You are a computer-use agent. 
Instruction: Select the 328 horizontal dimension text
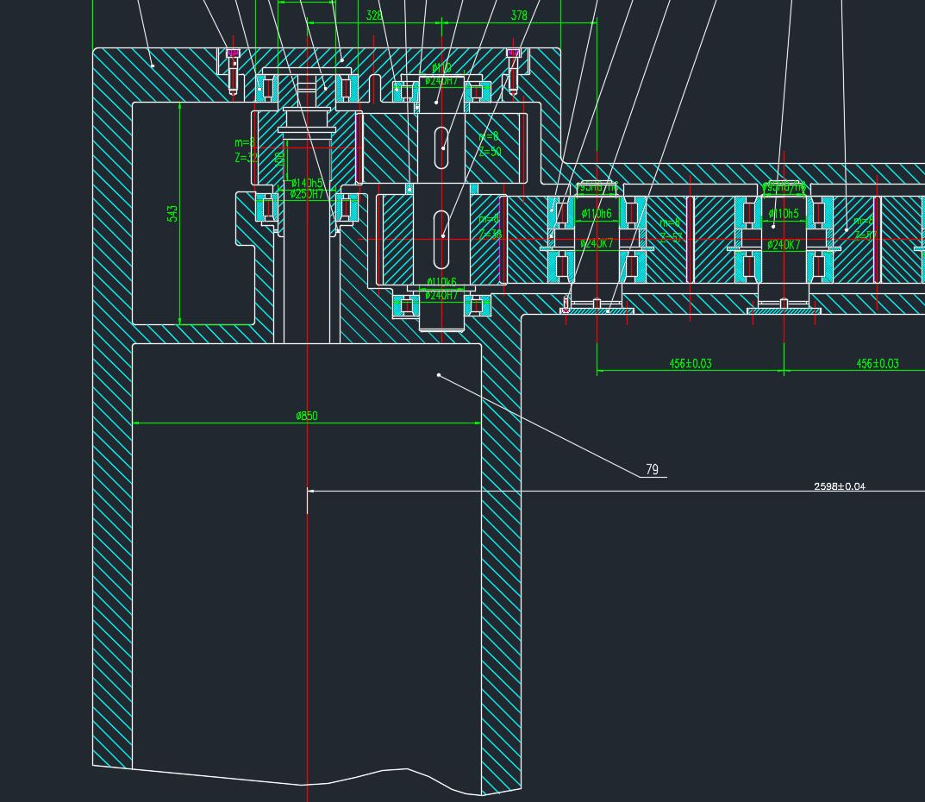coord(374,16)
